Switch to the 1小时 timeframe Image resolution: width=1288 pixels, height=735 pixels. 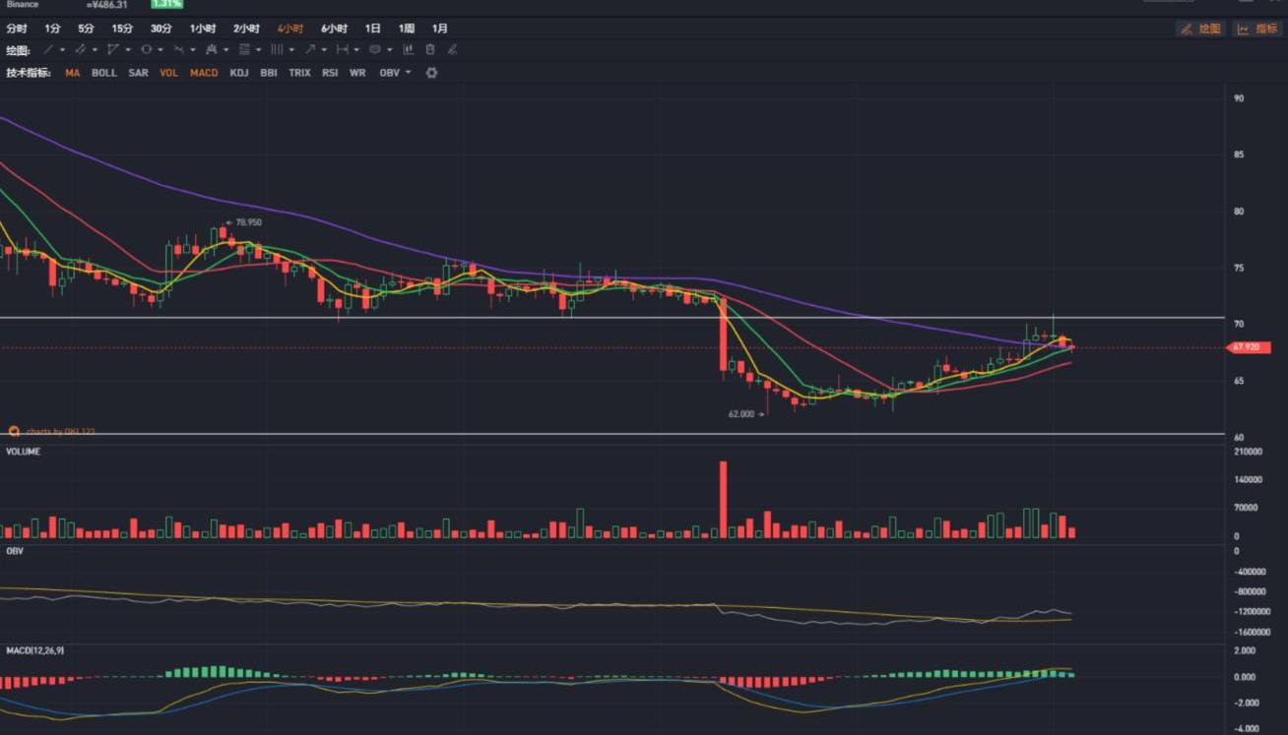[203, 29]
